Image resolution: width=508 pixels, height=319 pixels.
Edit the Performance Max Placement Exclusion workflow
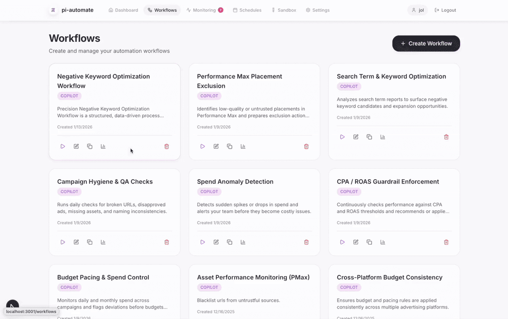[x=216, y=146]
